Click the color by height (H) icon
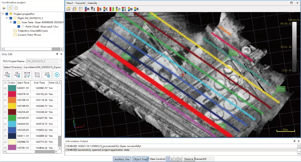This screenshot has height=162, width=301. [87, 9]
